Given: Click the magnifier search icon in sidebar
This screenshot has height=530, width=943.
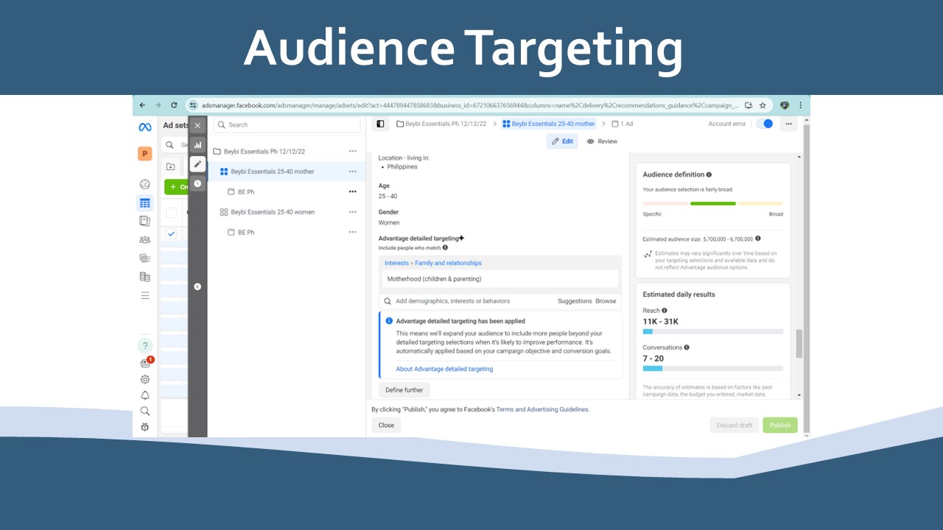Looking at the screenshot, I should pos(145,411).
